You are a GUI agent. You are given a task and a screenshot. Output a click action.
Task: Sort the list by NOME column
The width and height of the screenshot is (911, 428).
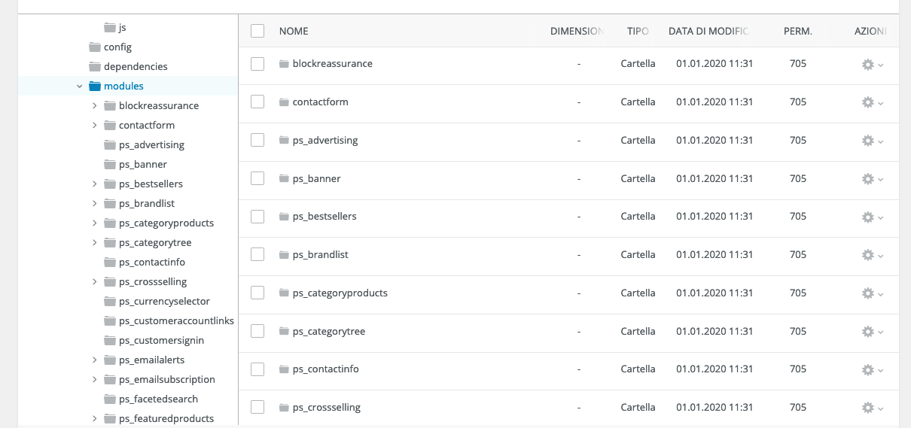[x=294, y=31]
